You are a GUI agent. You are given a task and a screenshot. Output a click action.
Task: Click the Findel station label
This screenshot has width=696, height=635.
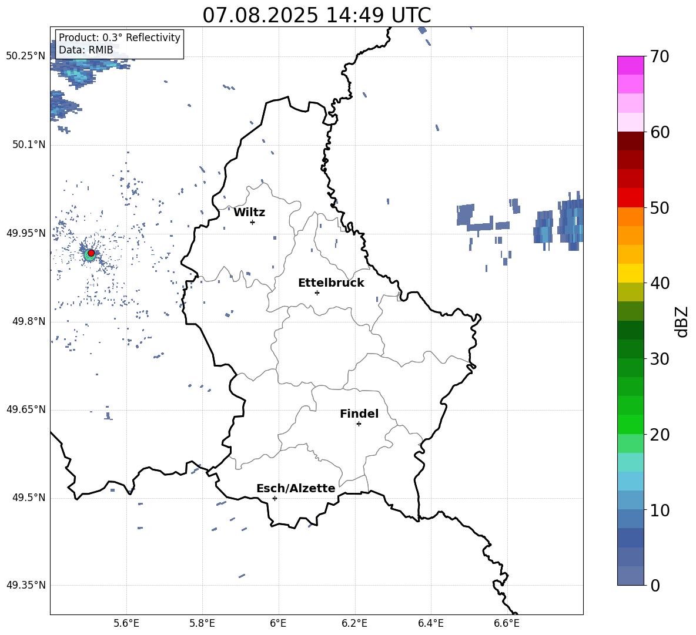point(359,414)
